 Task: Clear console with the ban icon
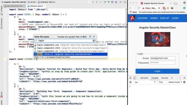click(131, 82)
